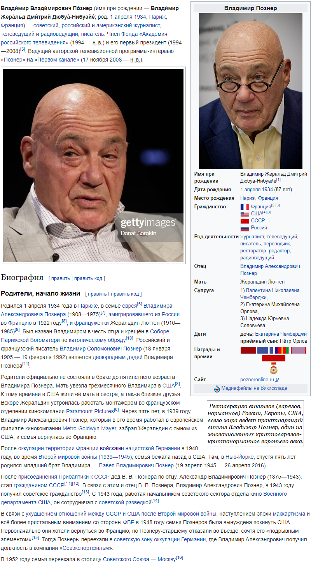Image resolution: width=311 pixels, height=567 pixels.
Task: Open Екатерина Чемберджи daughter link
Action: click(281, 334)
